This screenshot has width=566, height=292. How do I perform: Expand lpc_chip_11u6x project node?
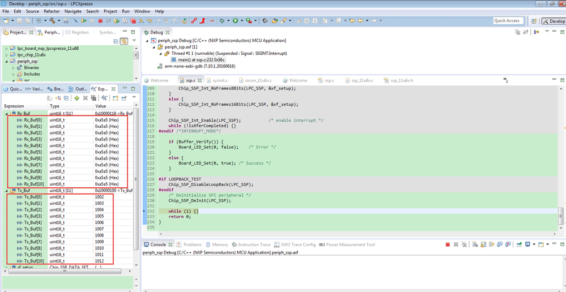[x=7, y=55]
